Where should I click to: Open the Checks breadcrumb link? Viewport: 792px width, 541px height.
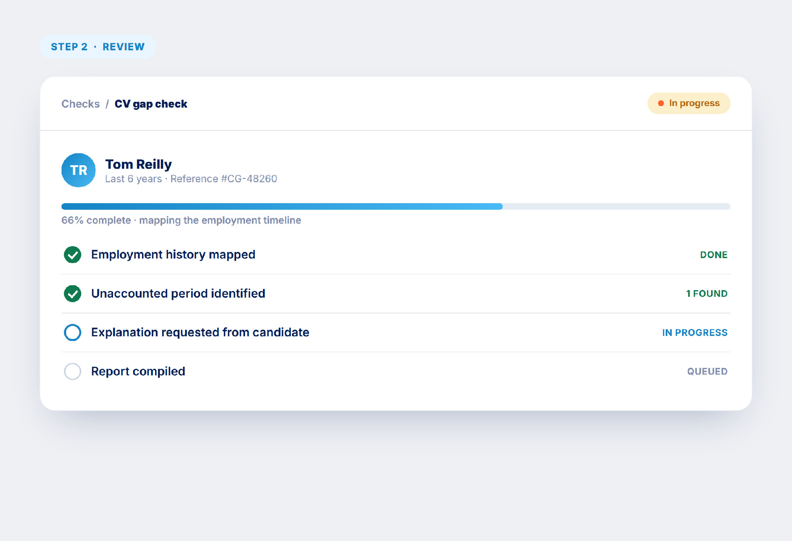tap(81, 104)
